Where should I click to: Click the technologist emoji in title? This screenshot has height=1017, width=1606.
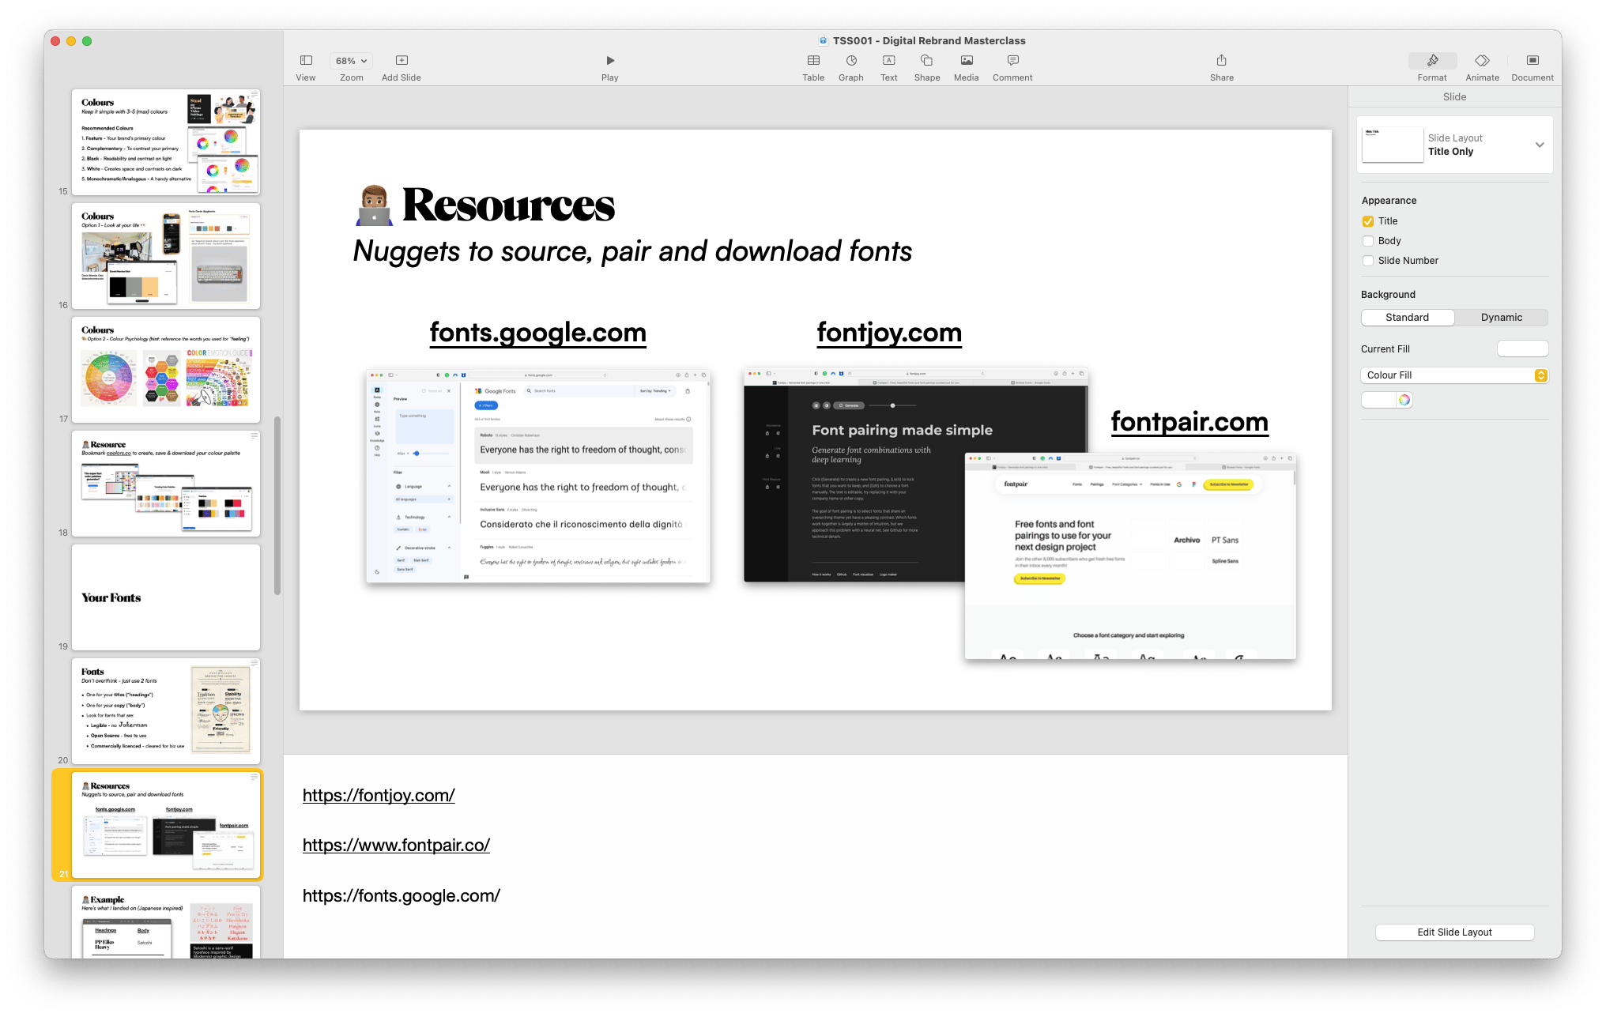[374, 205]
